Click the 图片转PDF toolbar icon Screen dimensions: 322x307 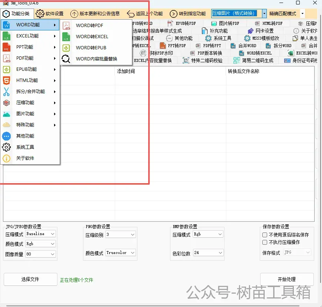214,23
